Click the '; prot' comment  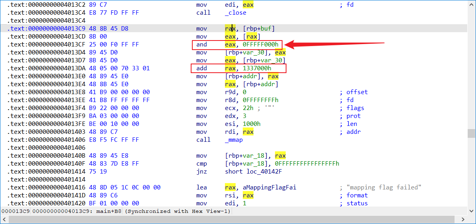coord(350,116)
